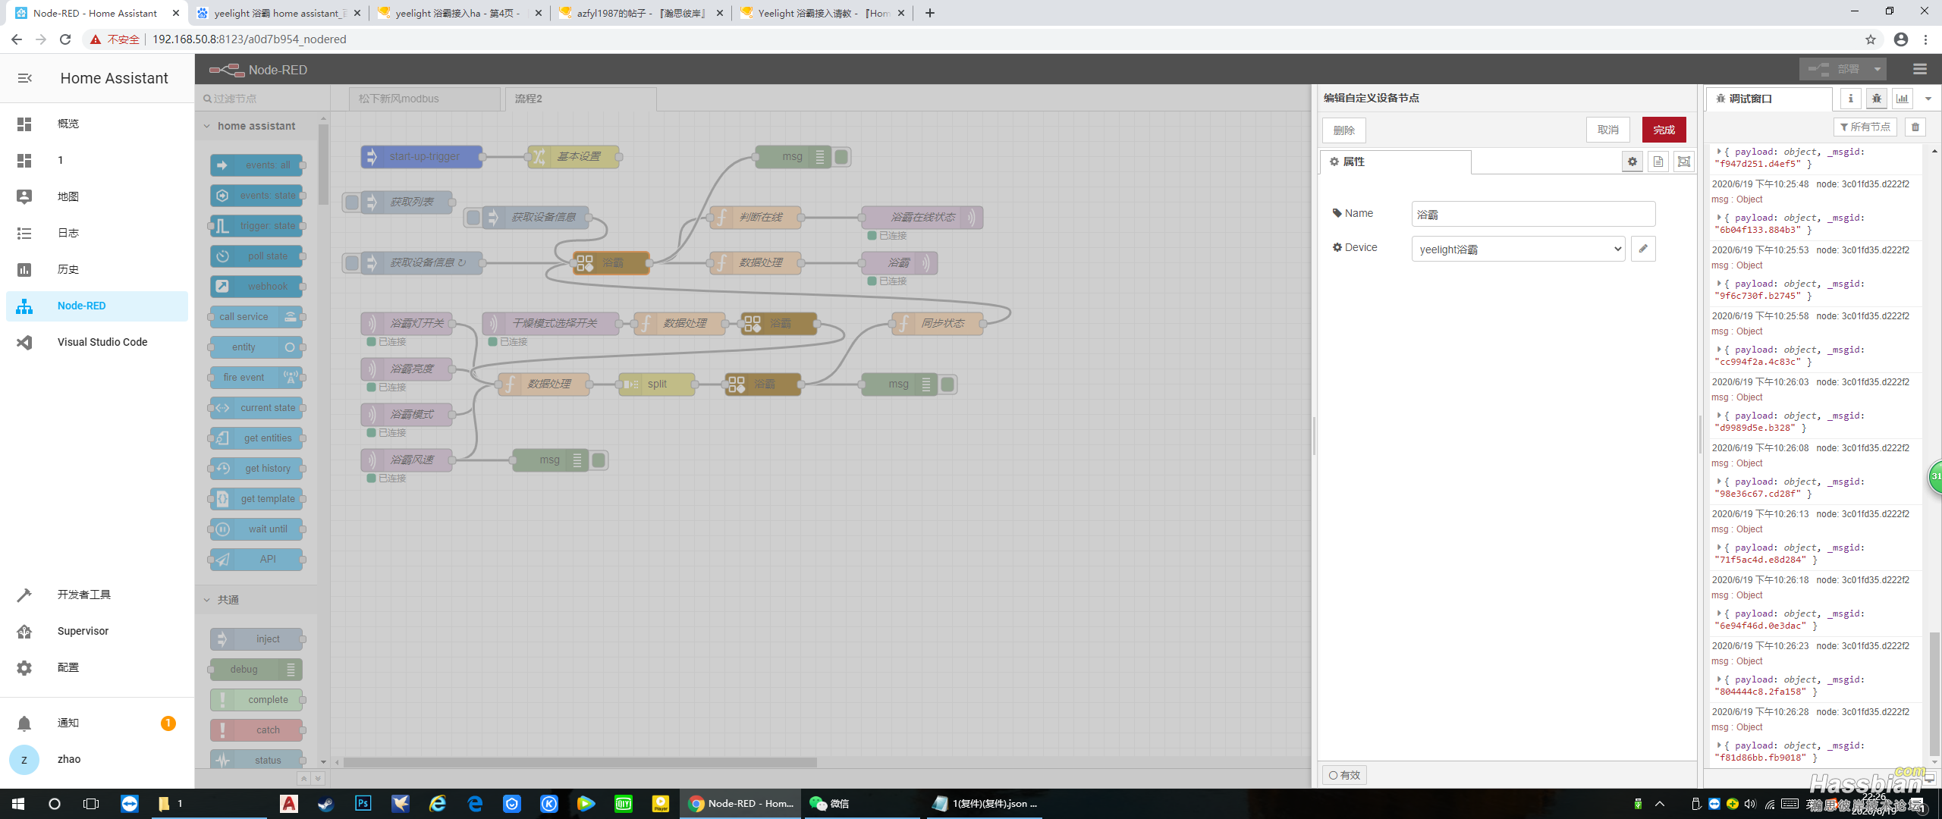Toggle the 有效 enabled node button
This screenshot has width=1942, height=819.
(1344, 775)
